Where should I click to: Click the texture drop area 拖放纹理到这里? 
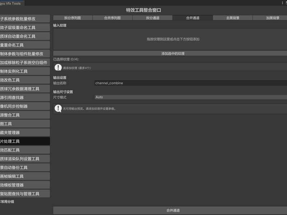(x=170, y=39)
